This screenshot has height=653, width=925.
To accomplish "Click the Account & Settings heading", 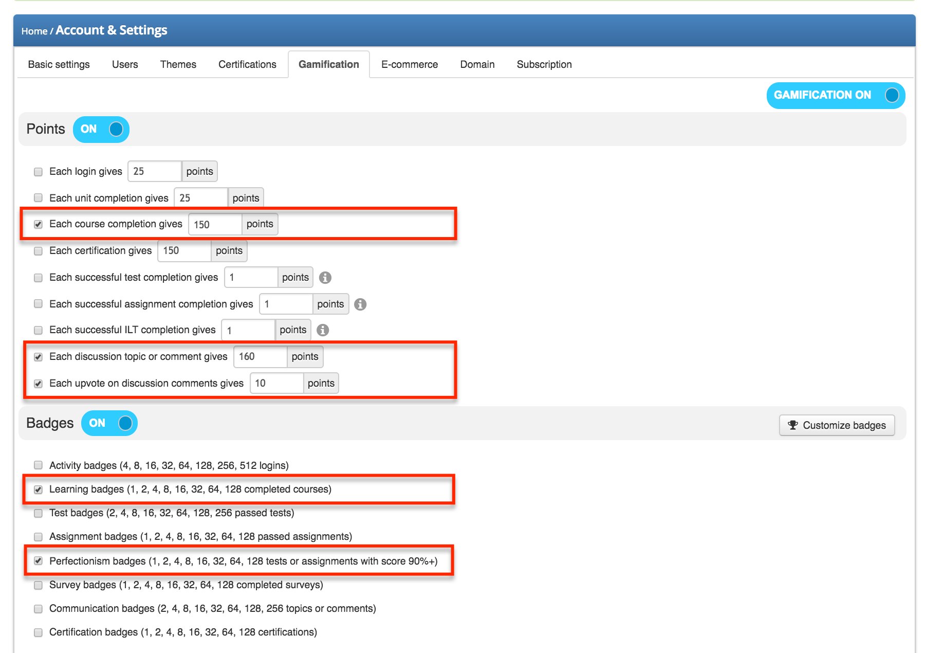I will pyautogui.click(x=112, y=30).
